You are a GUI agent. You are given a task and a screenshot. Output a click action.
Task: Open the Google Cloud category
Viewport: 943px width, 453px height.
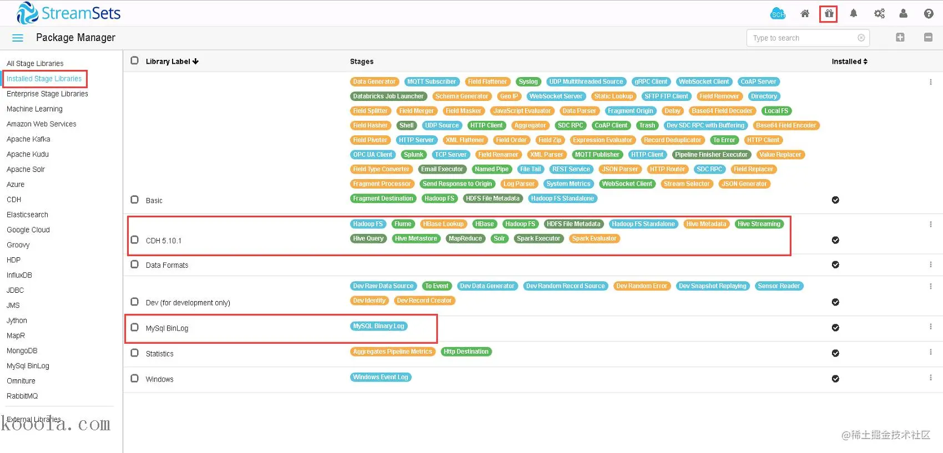pos(28,230)
